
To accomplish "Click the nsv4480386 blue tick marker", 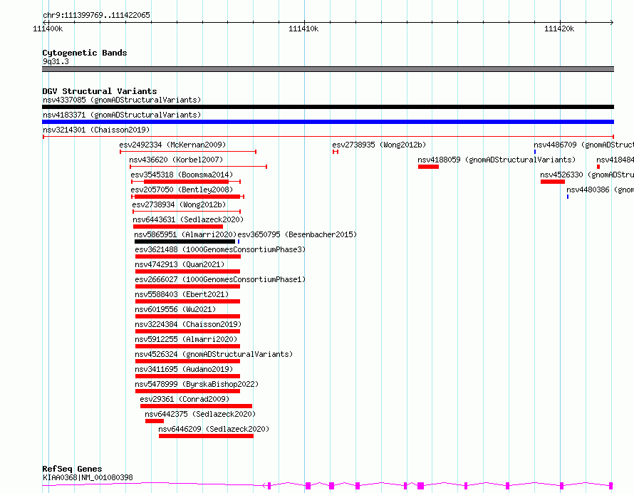I will coord(568,197).
